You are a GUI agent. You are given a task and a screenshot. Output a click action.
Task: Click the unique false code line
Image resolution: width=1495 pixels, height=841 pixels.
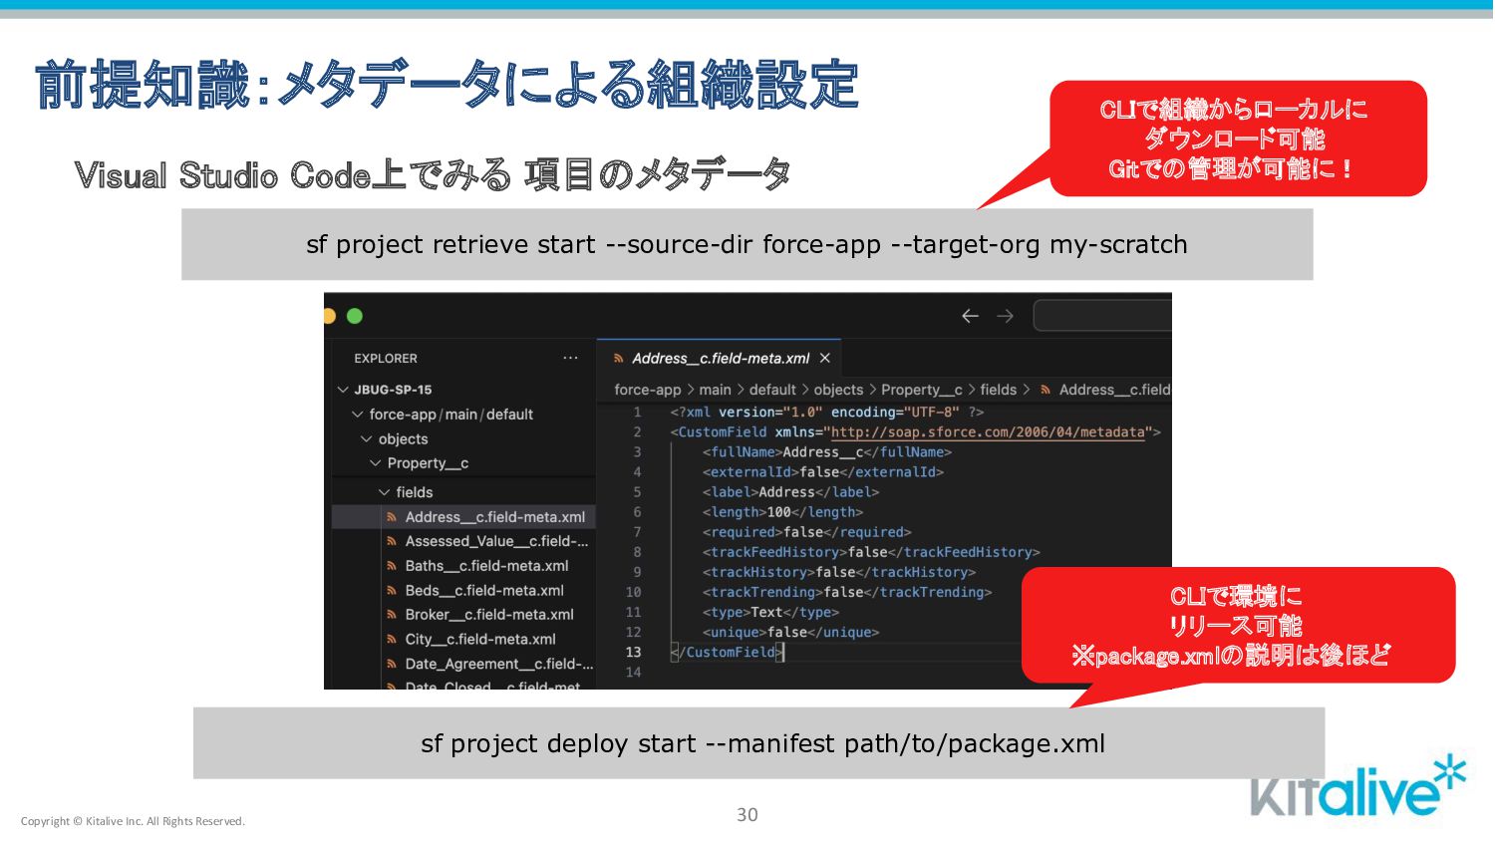click(790, 632)
